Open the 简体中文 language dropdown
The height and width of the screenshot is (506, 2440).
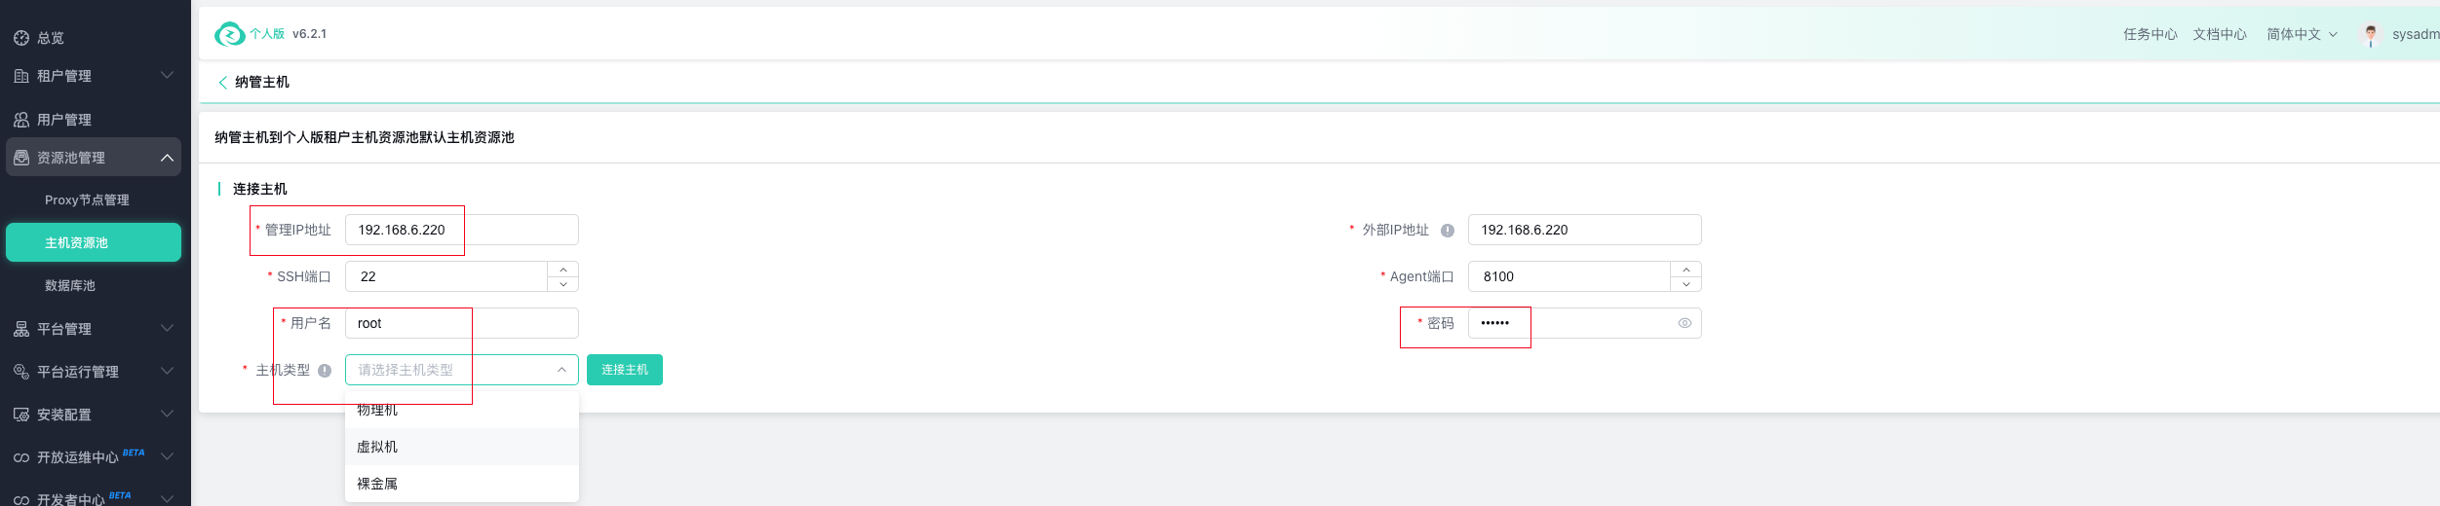point(2302,34)
